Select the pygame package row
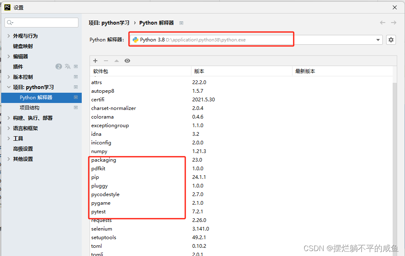The height and width of the screenshot is (256, 405). tap(241, 203)
